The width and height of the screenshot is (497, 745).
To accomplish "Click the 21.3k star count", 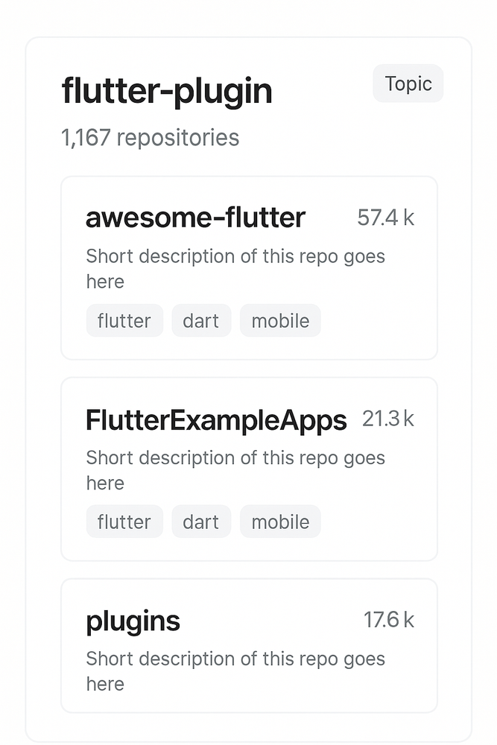I will 388,419.
